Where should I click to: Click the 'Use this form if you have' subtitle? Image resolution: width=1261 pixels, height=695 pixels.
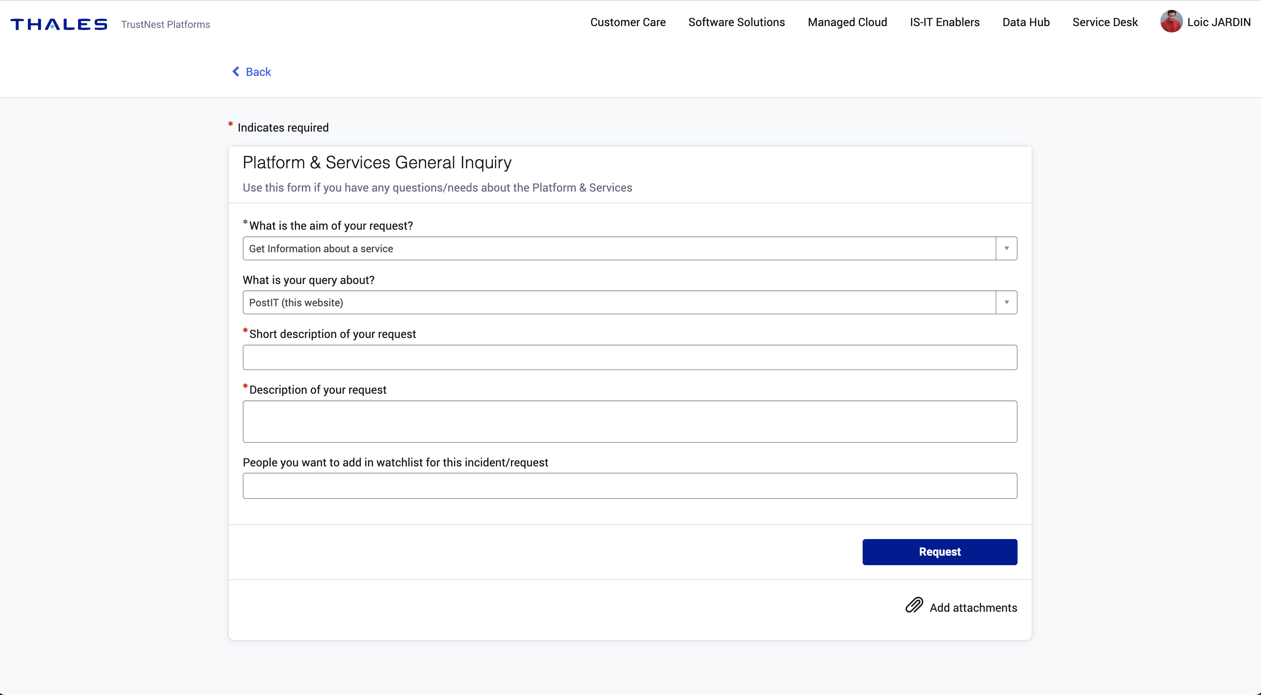tap(437, 188)
